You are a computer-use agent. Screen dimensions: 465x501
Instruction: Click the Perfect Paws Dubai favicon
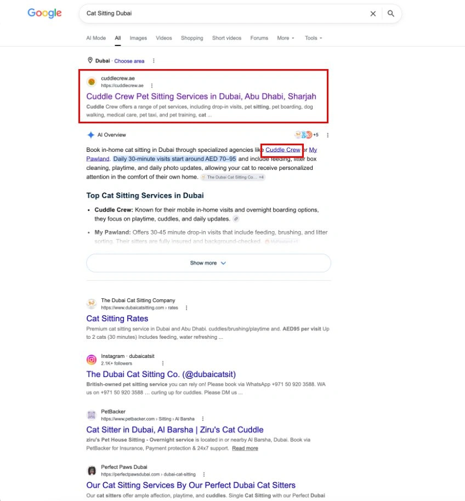pos(92,470)
